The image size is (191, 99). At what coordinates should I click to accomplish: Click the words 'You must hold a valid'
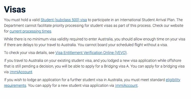point(22,20)
